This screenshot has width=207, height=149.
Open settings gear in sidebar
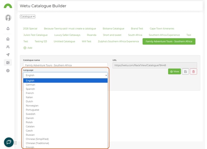point(8,70)
